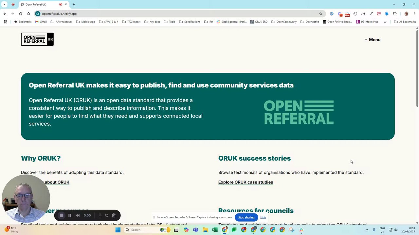Delete the Loom recording with trash icon
The height and width of the screenshot is (235, 419).
pos(114,215)
